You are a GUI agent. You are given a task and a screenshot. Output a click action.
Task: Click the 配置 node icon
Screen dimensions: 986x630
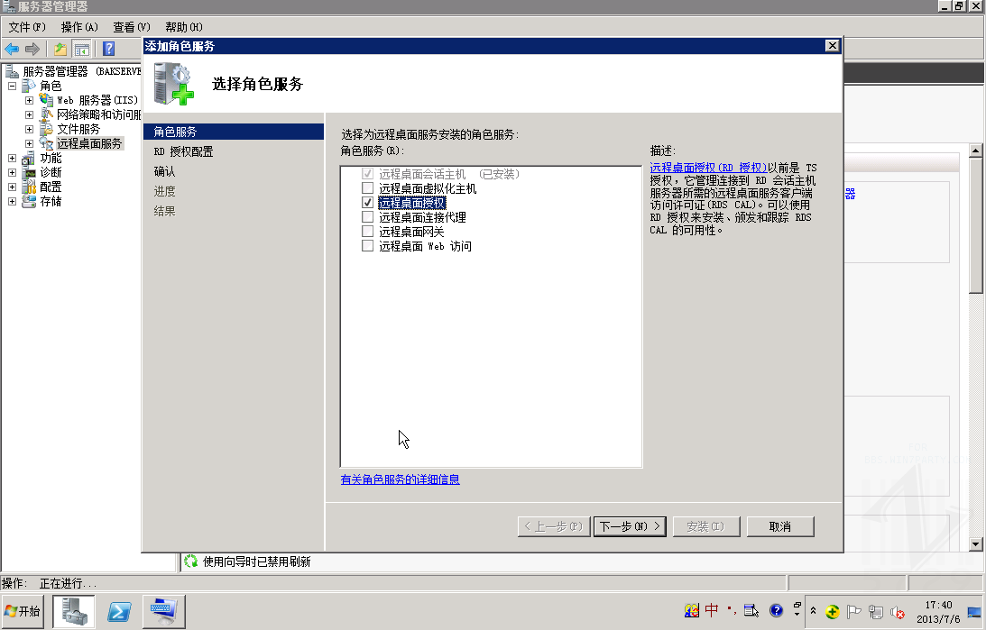[28, 187]
